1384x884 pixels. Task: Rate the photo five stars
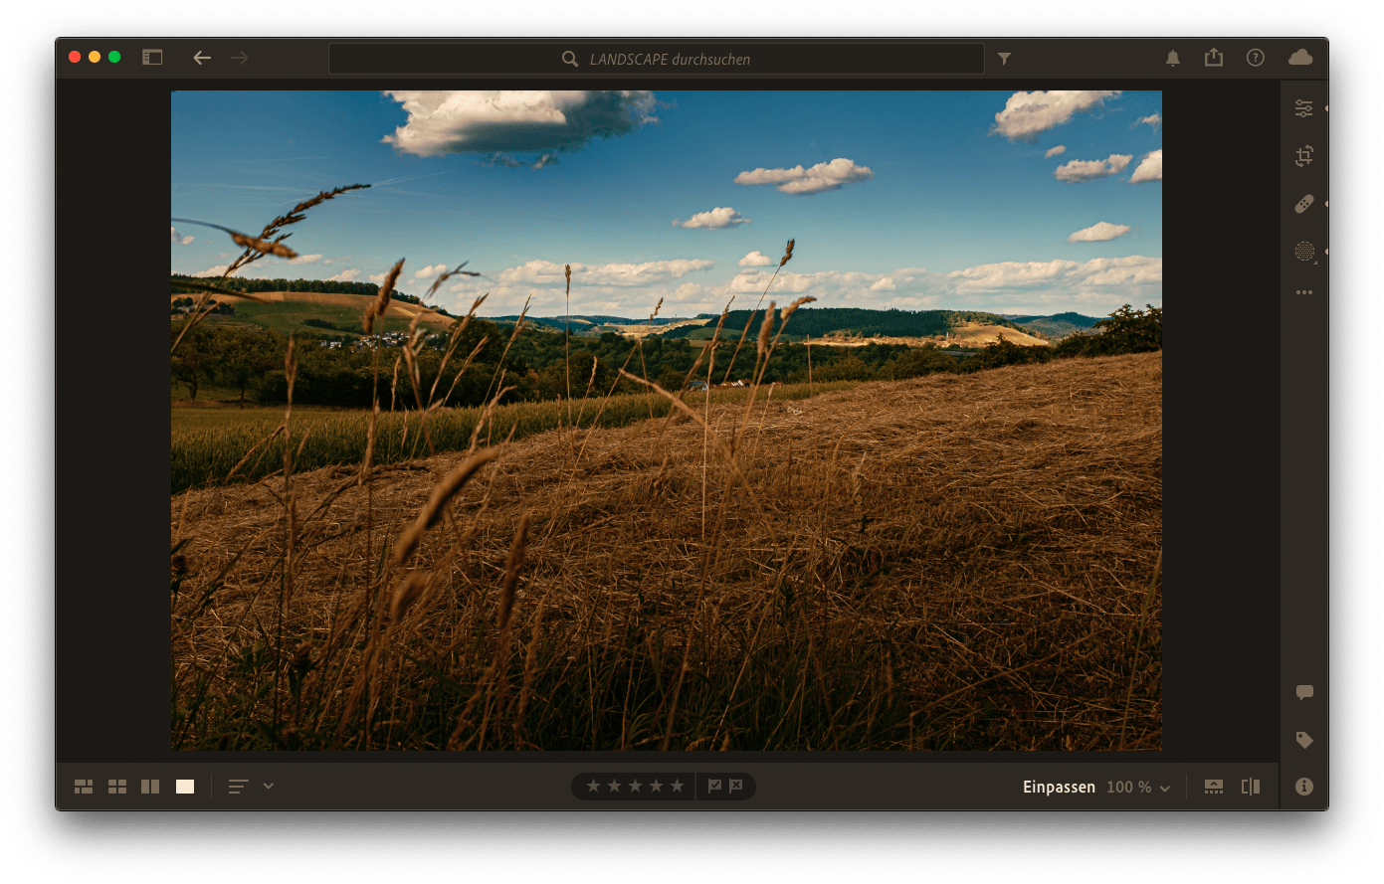tap(677, 786)
